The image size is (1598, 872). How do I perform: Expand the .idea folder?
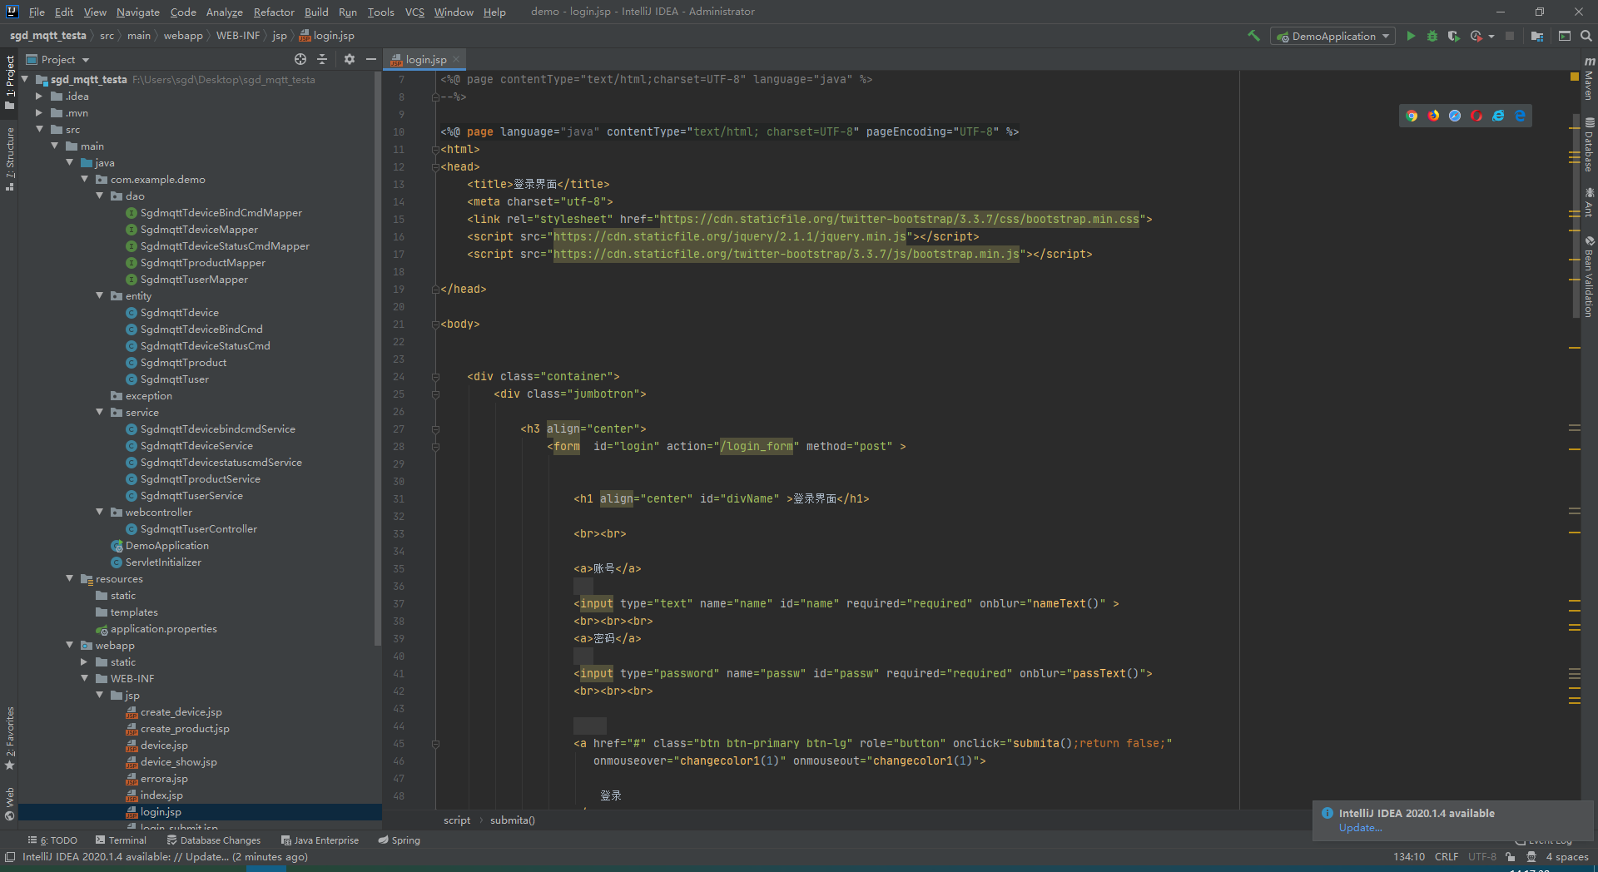pos(39,96)
